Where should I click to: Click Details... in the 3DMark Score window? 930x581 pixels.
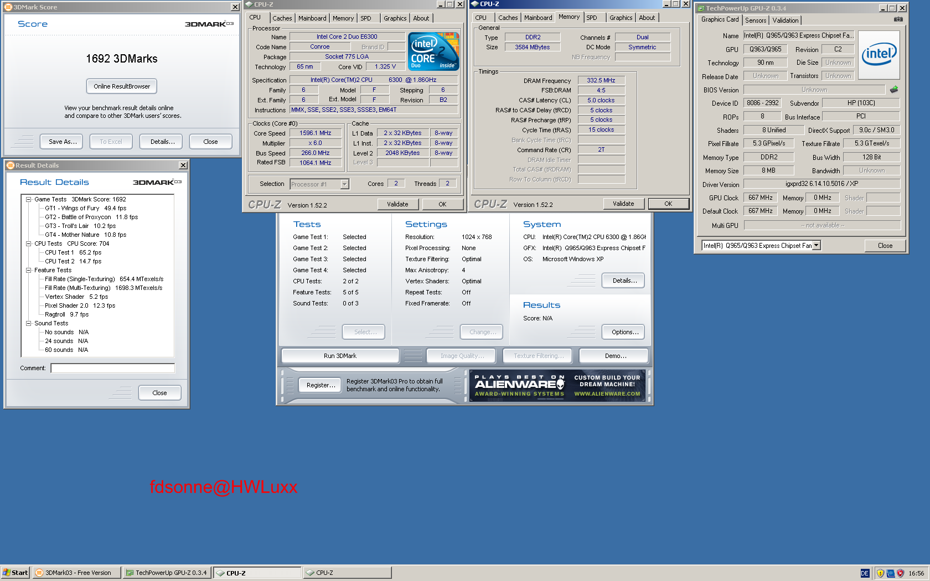click(x=162, y=142)
